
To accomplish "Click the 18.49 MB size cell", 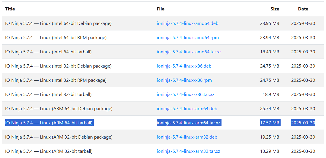I will [x=270, y=52].
